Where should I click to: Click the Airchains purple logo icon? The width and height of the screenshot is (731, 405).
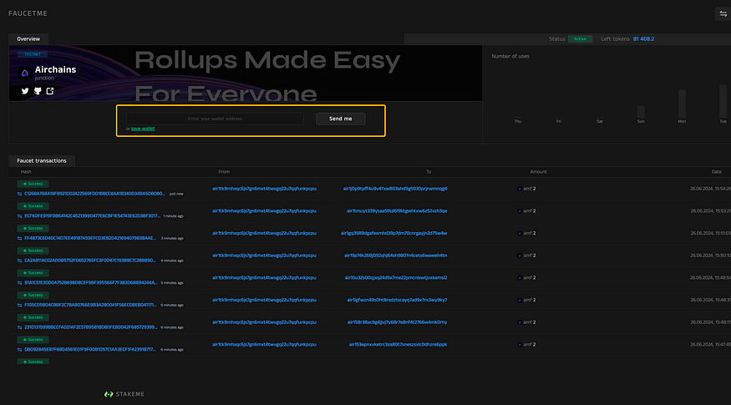pos(25,73)
